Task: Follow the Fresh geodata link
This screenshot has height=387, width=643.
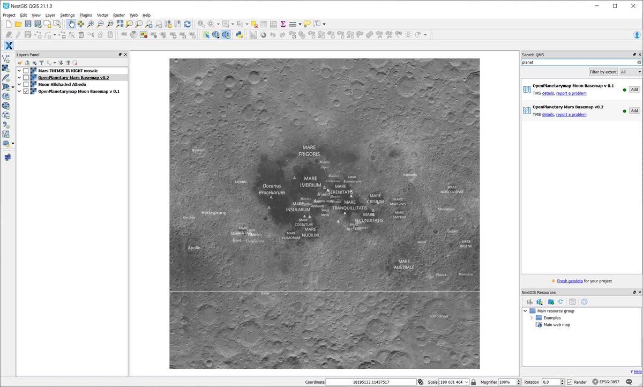Action: 569,281
